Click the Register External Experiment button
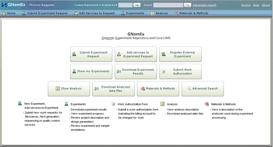Screen dimensions: 273x147 tap(180, 54)
